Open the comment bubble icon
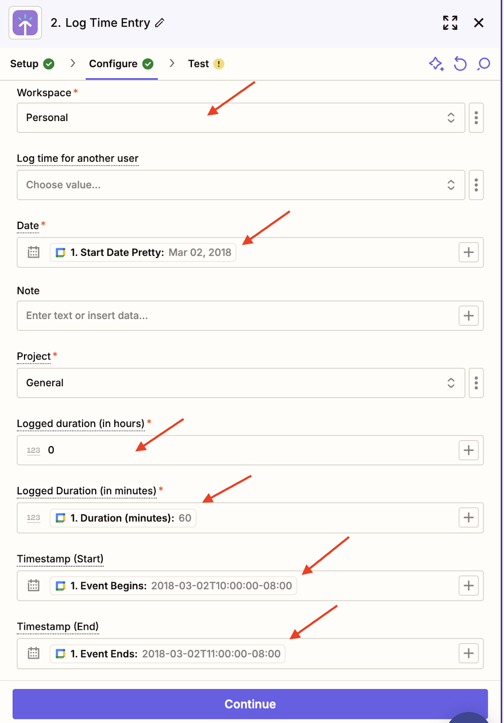 [x=483, y=64]
